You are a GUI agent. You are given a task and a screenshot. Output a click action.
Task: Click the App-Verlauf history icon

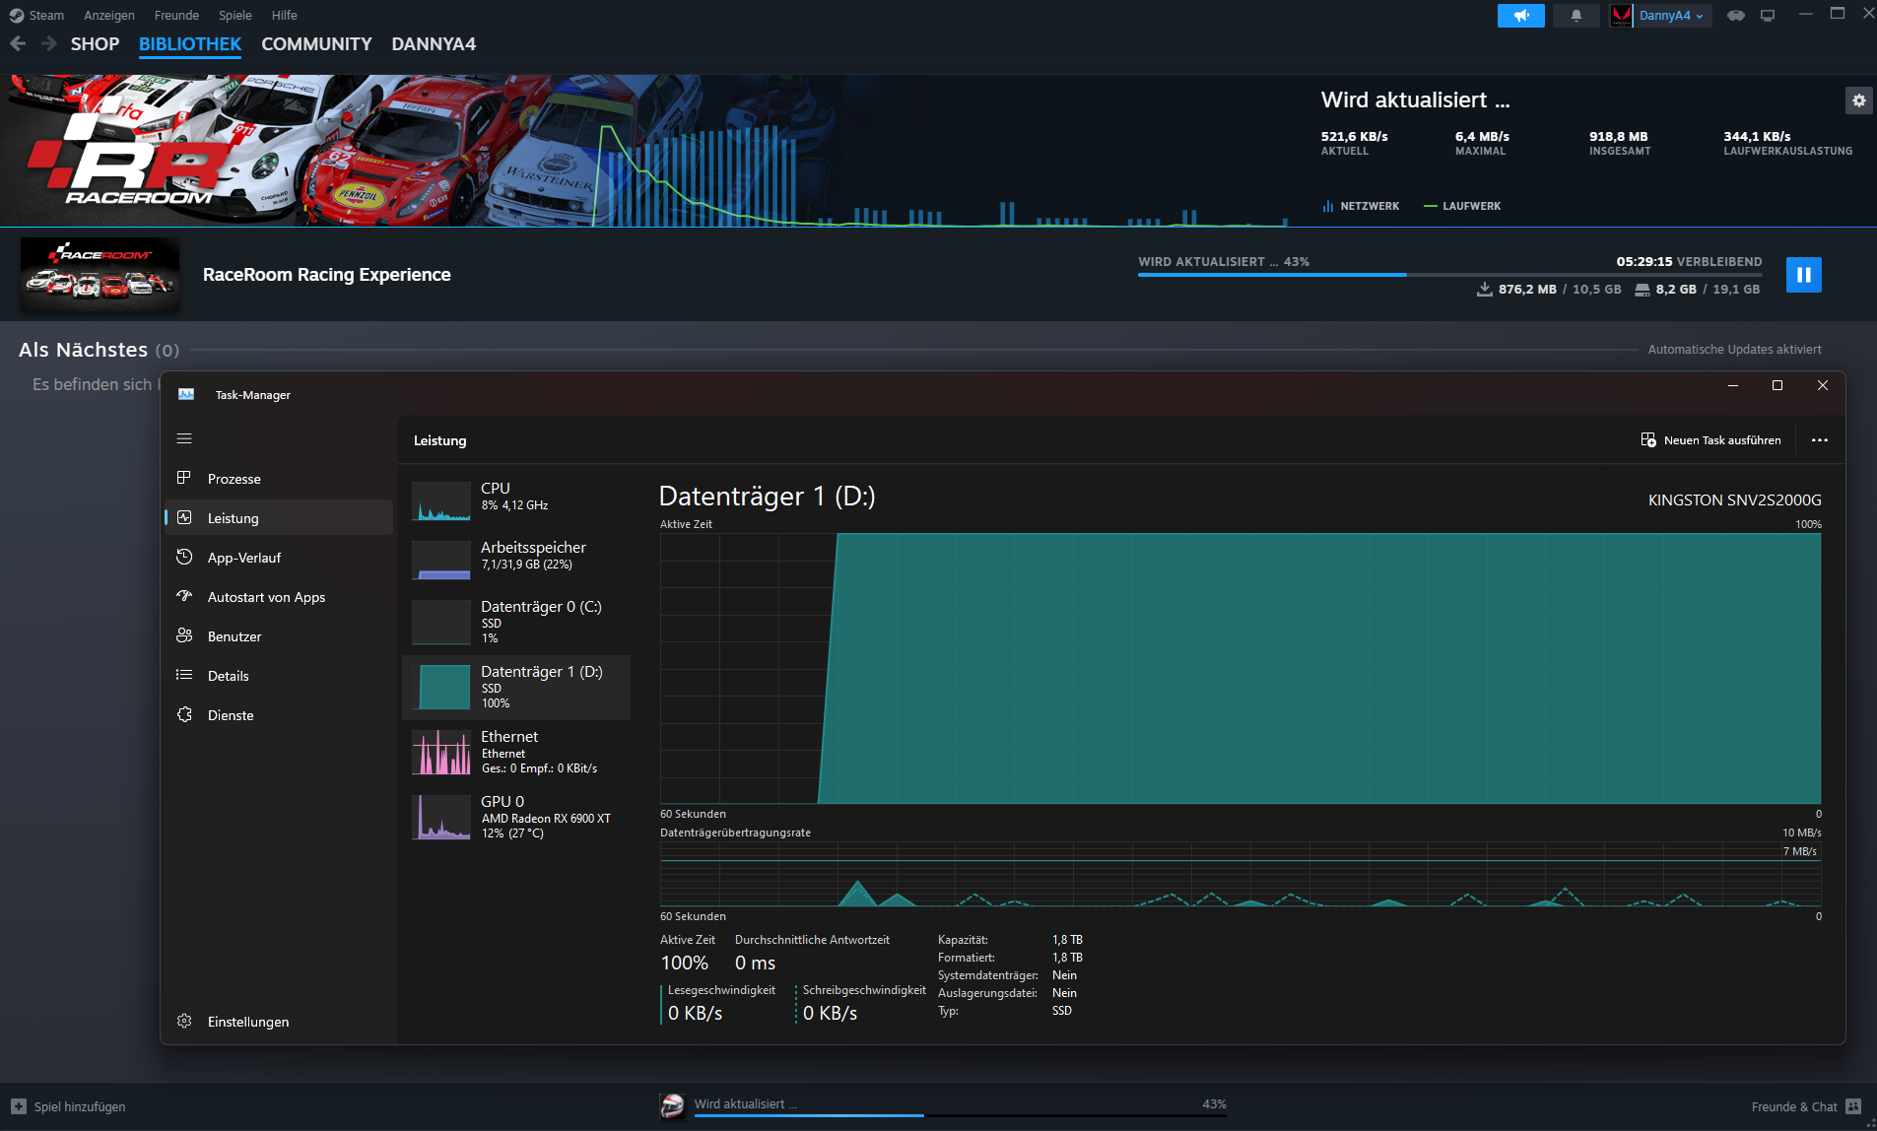(x=184, y=557)
